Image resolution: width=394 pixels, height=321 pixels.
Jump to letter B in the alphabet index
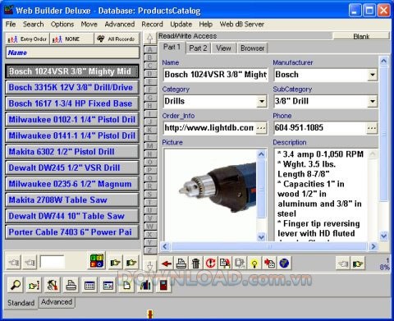[x=150, y=57]
